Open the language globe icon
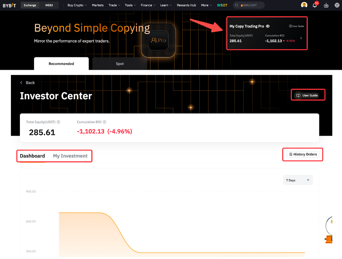The height and width of the screenshot is (259, 342). pyautogui.click(x=337, y=5)
